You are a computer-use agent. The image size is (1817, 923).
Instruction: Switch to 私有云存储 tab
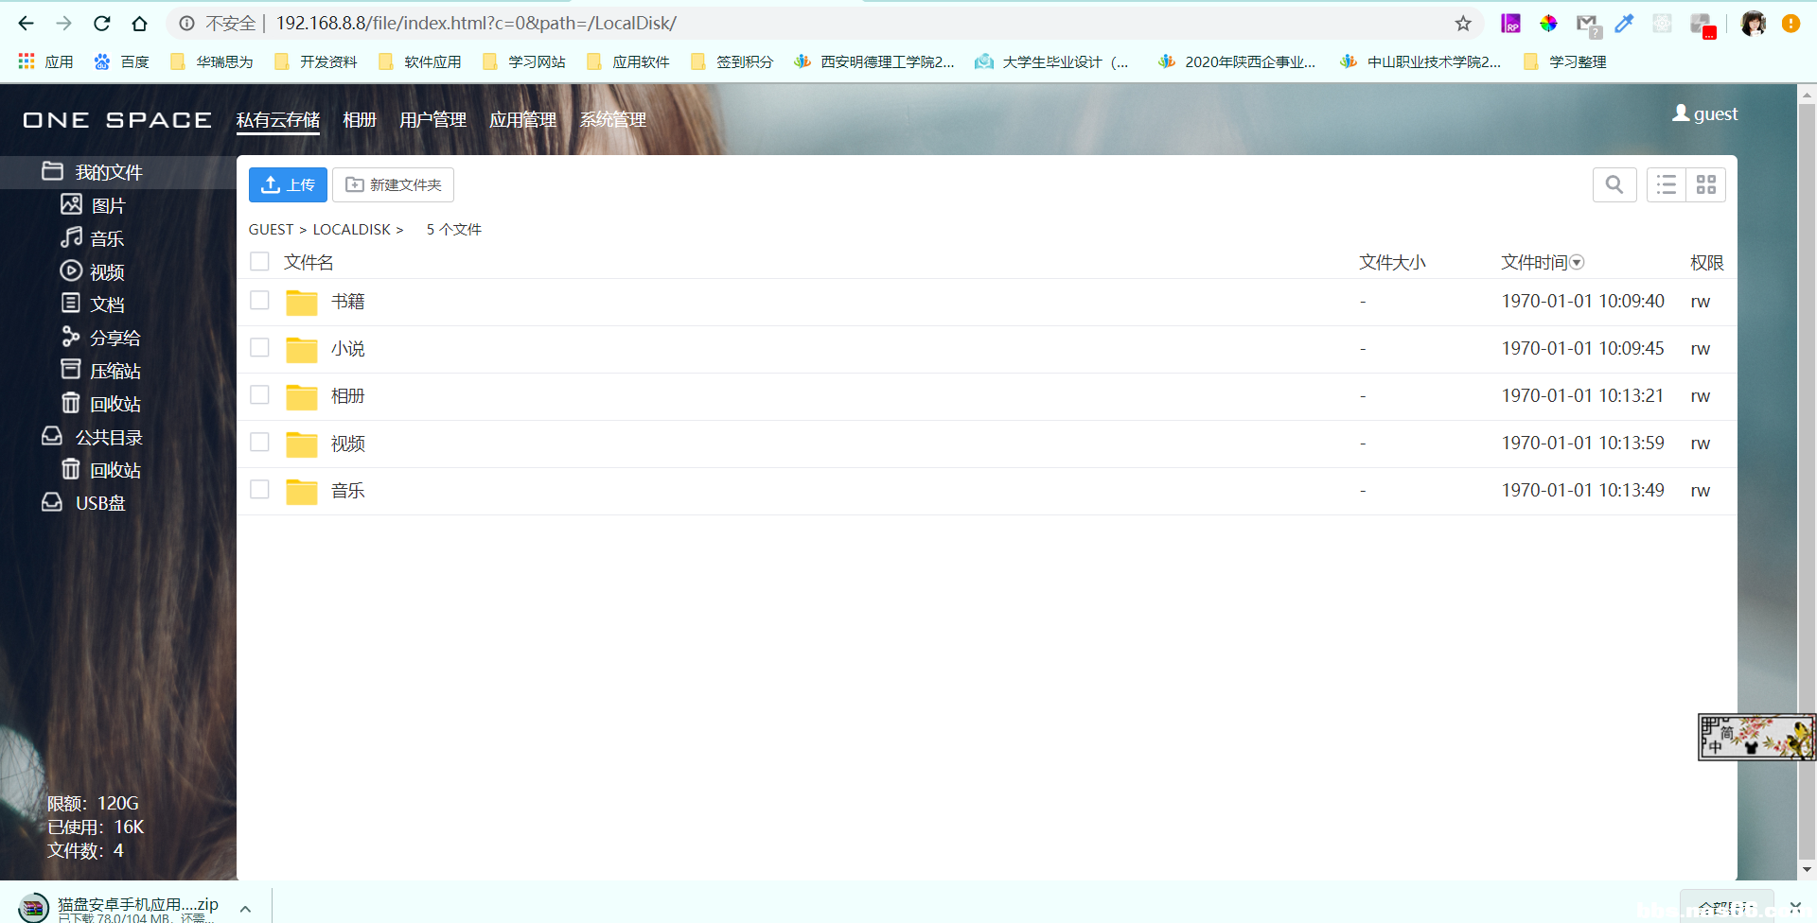pyautogui.click(x=278, y=119)
